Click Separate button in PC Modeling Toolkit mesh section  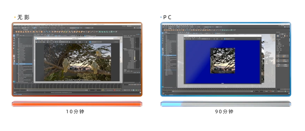click(285, 56)
